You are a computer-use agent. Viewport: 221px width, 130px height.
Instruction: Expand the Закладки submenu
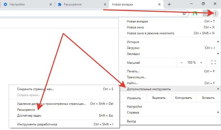tap(170, 54)
